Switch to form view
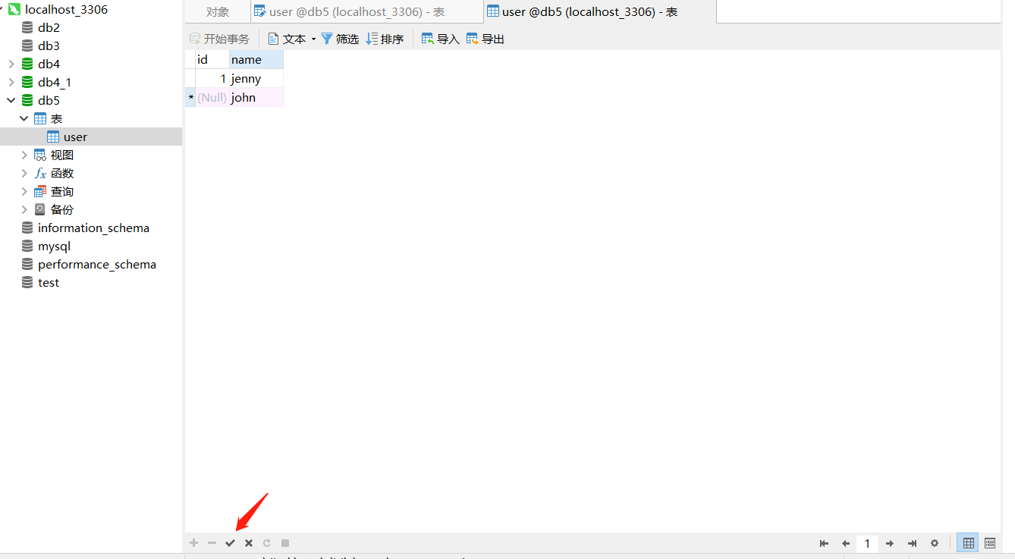The height and width of the screenshot is (559, 1015). 990,543
